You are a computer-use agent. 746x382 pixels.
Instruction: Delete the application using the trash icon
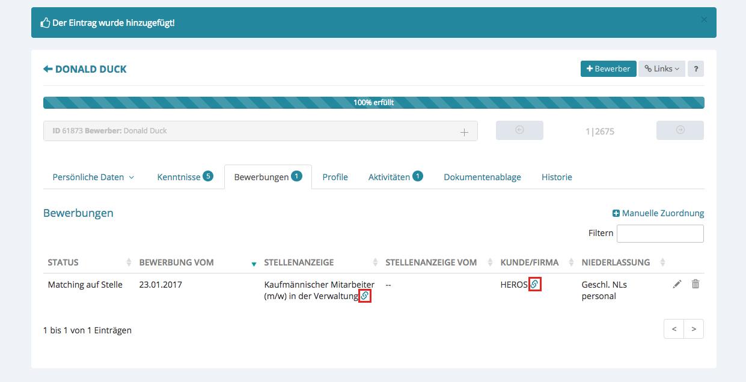pyautogui.click(x=695, y=284)
